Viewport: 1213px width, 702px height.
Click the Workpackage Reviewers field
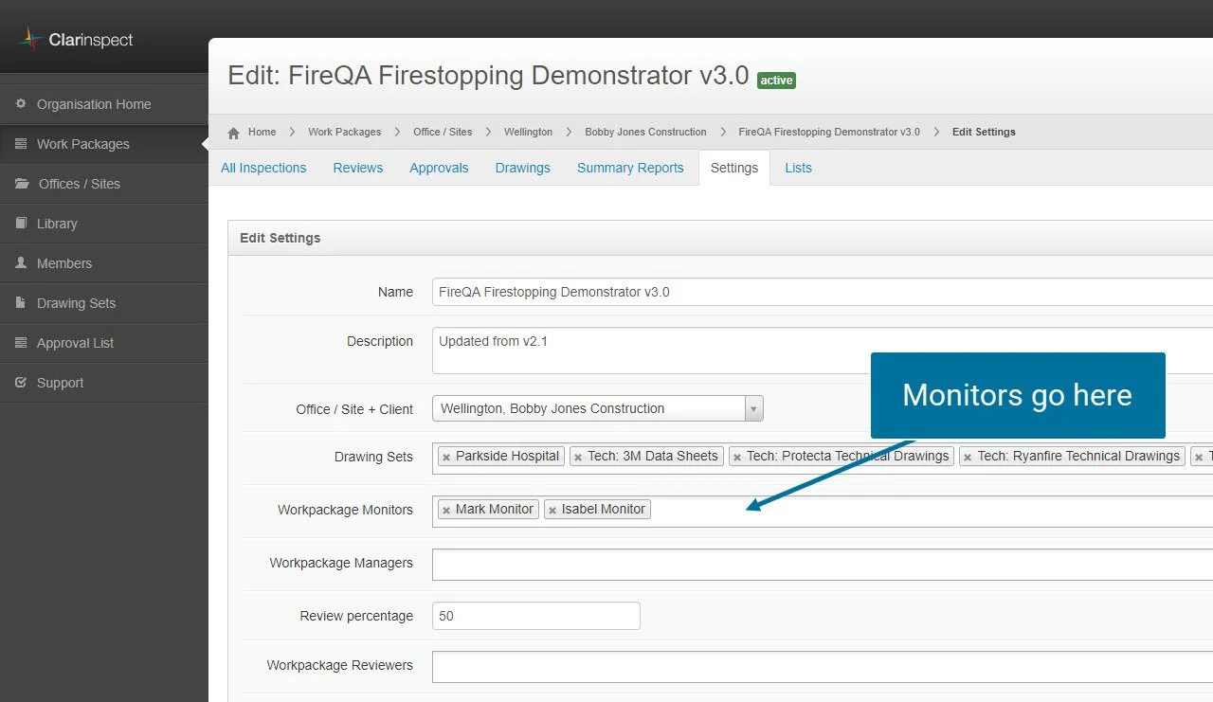(x=823, y=667)
